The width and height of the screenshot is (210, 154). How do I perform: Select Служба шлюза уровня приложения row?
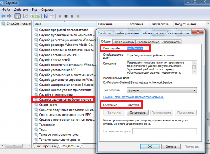(64, 90)
